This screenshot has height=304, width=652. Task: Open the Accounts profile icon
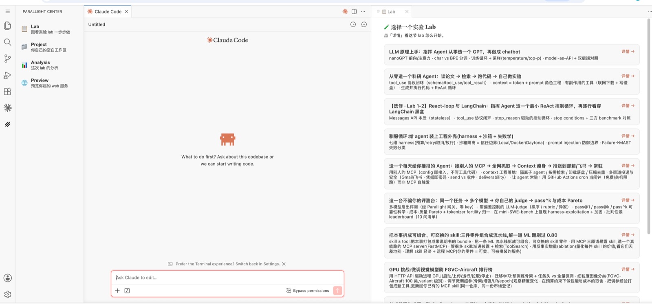pos(7,278)
